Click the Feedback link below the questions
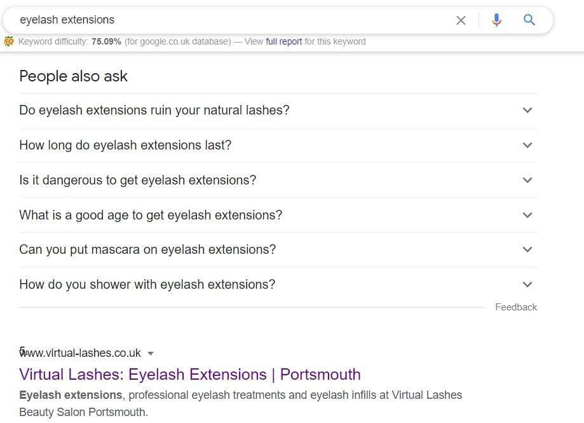The height and width of the screenshot is (423, 584). pyautogui.click(x=516, y=307)
